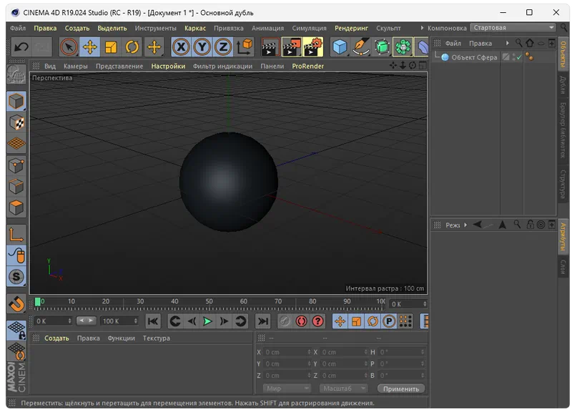Switch to Points mode
572x410 pixels.
pyautogui.click(x=16, y=166)
